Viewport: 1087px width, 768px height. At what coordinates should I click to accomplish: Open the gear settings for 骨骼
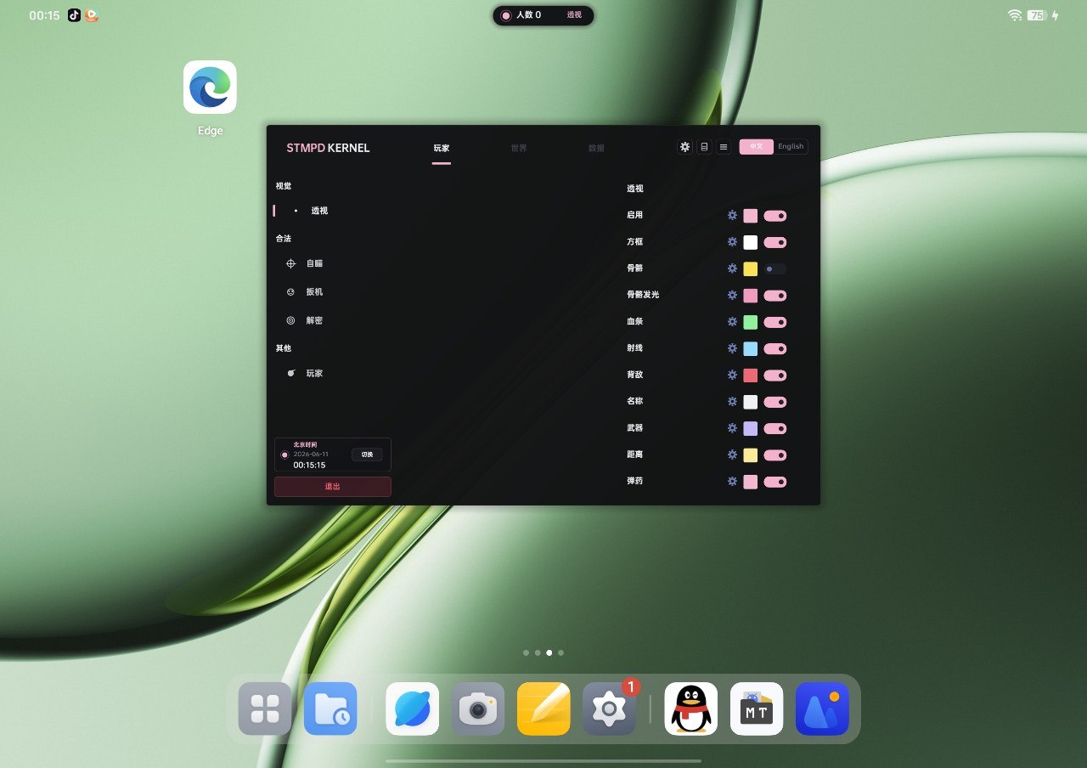click(732, 268)
